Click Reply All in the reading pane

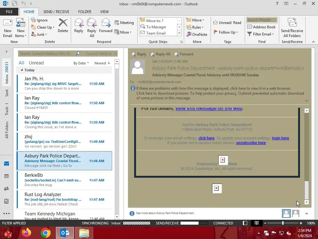pyautogui.click(x=160, y=54)
